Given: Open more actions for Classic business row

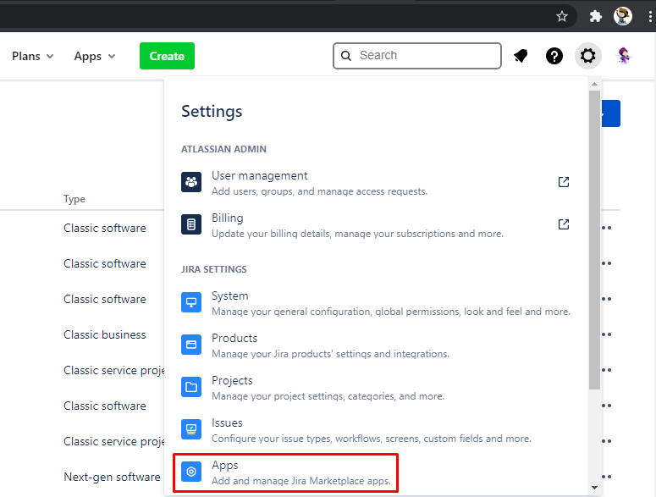Looking at the screenshot, I should click(607, 334).
